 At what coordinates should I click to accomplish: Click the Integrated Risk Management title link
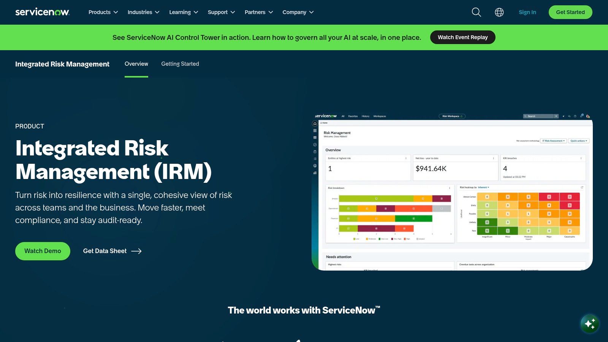pyautogui.click(x=62, y=64)
